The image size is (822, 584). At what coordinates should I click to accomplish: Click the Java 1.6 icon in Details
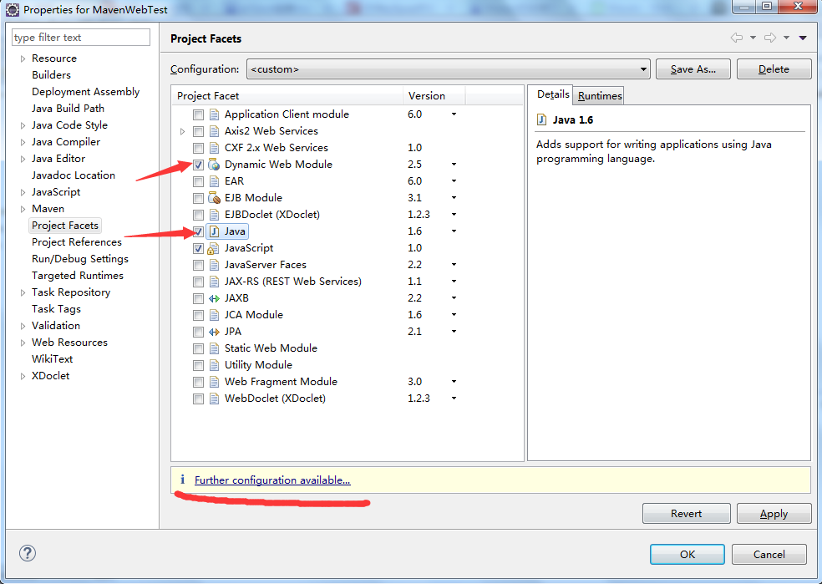point(541,120)
